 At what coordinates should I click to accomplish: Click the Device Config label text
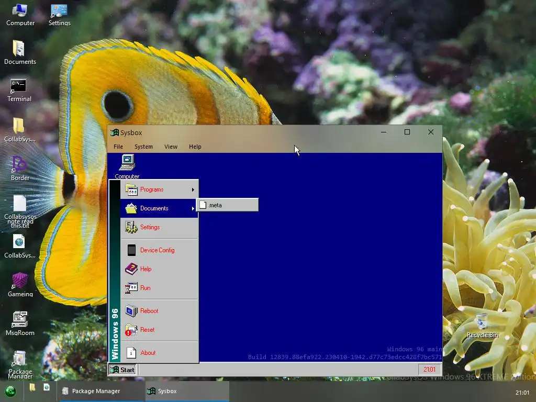pyautogui.click(x=157, y=250)
